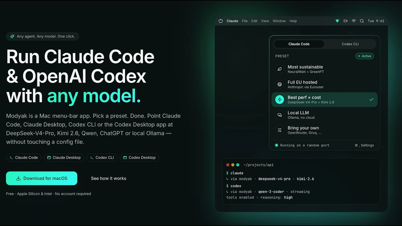Image resolution: width=402 pixels, height=226 pixels.
Task: Click the terminal prompt icon on Codex CLI chip
Action: 92,158
